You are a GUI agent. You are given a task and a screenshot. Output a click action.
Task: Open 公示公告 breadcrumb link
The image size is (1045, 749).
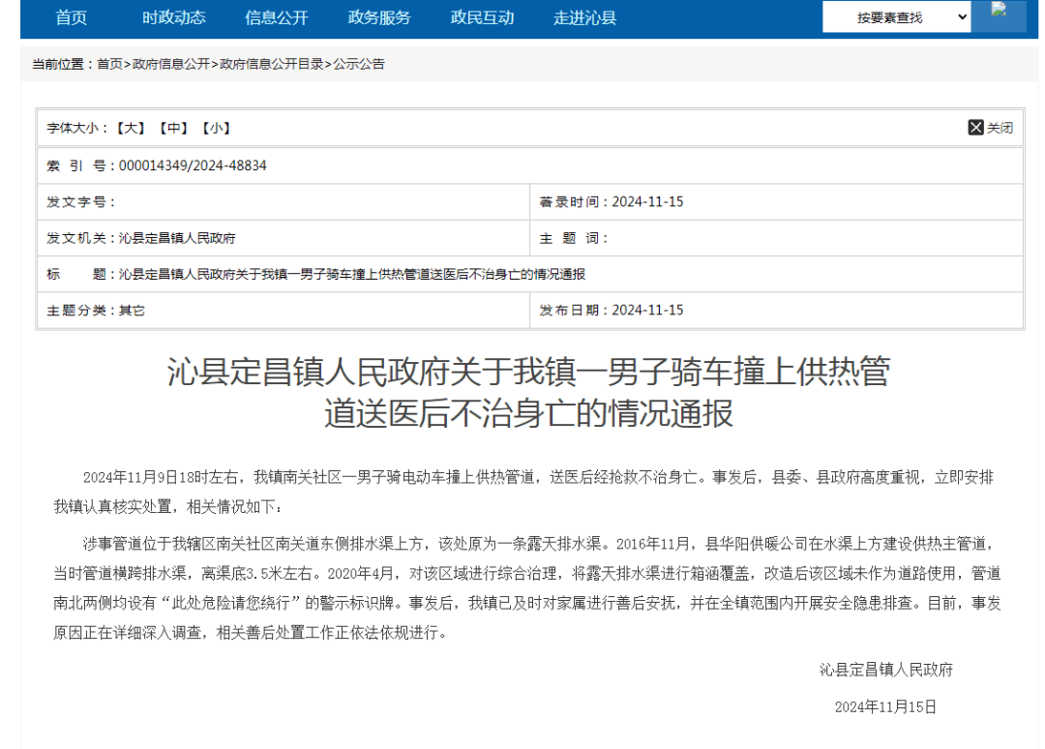point(359,64)
